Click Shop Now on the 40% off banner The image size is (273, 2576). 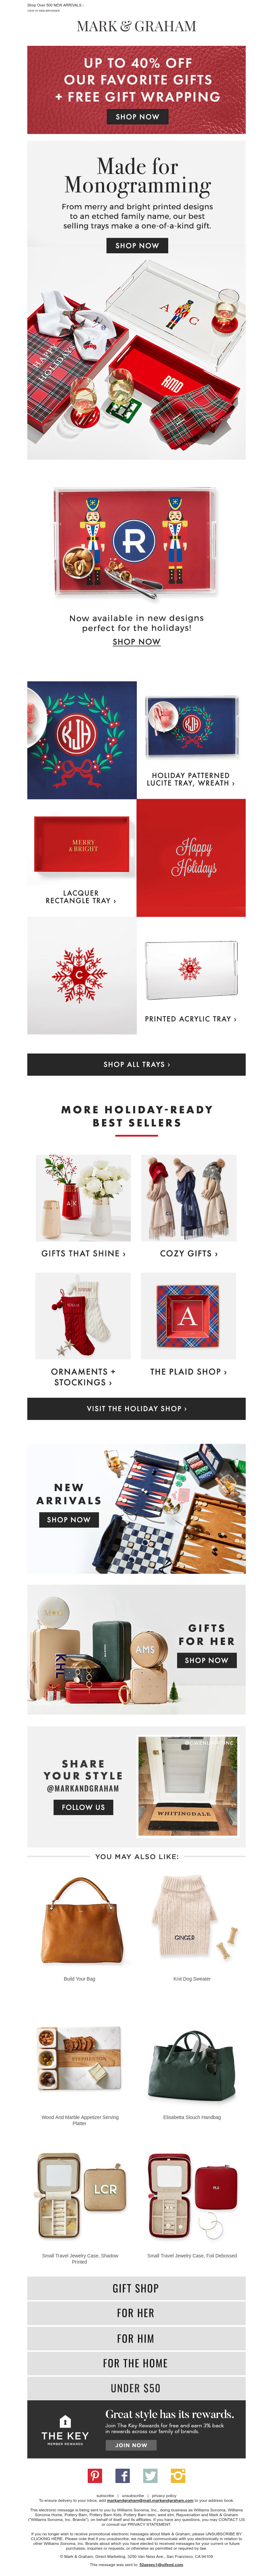click(x=137, y=117)
